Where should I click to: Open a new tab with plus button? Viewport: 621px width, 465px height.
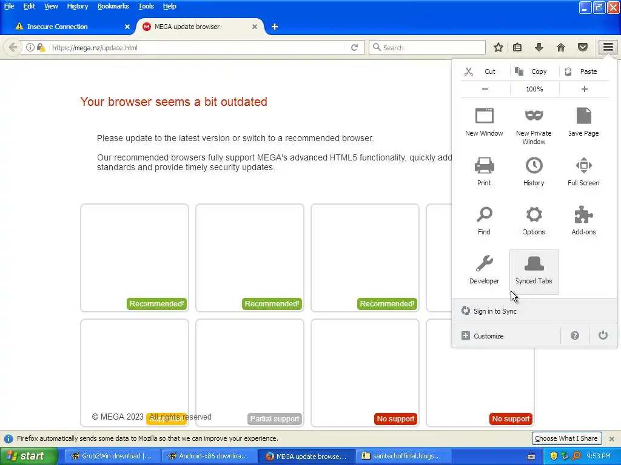tap(275, 27)
